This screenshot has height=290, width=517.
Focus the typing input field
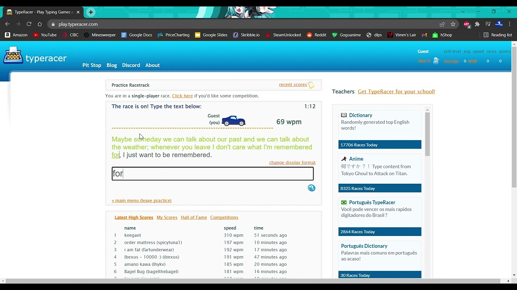coord(212,174)
